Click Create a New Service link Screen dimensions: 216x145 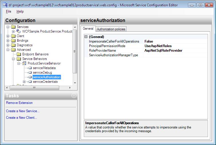(x=23, y=111)
